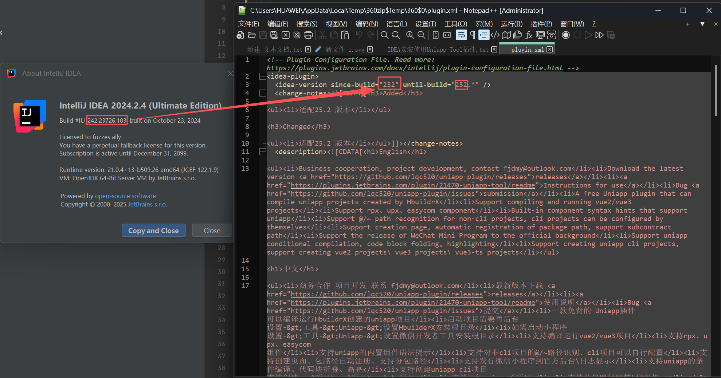Open the Replace tool icon
Screen dimensions: 721x378
coord(396,35)
